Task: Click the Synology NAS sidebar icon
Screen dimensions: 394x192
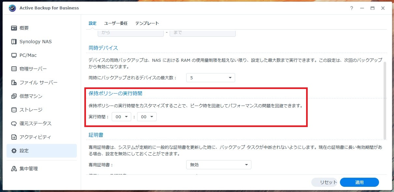Action: point(14,42)
